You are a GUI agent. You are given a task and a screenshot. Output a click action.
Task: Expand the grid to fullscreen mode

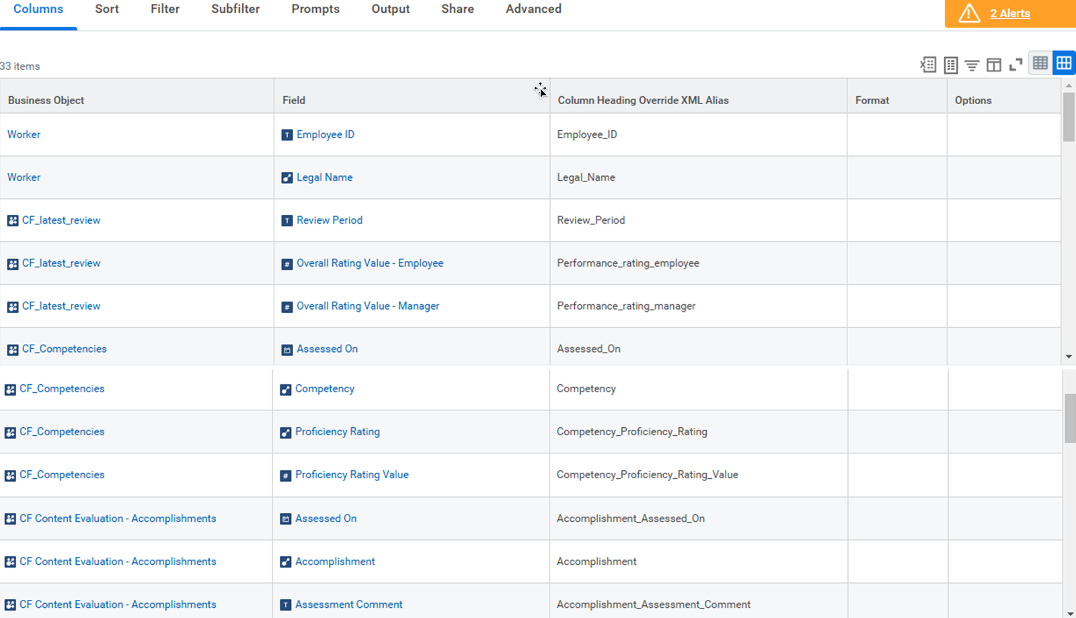(1015, 64)
